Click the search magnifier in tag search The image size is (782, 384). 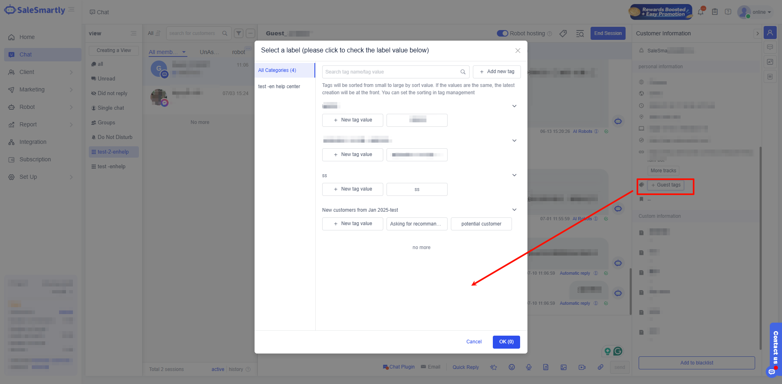[463, 72]
